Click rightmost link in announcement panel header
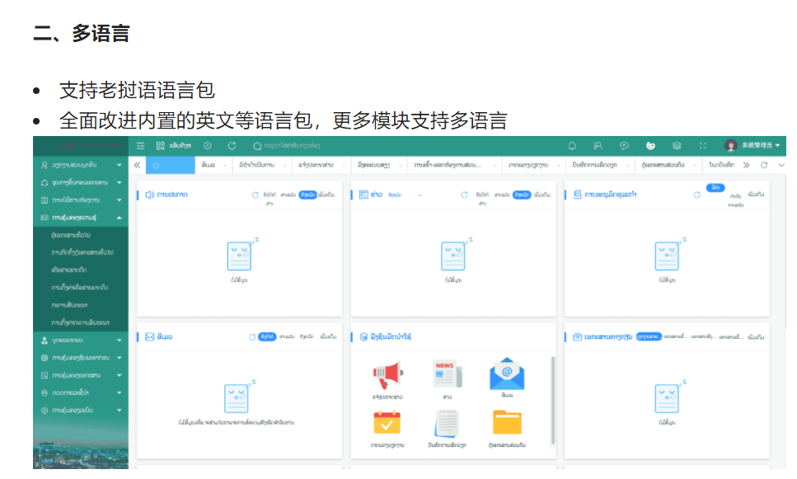 click(x=327, y=195)
